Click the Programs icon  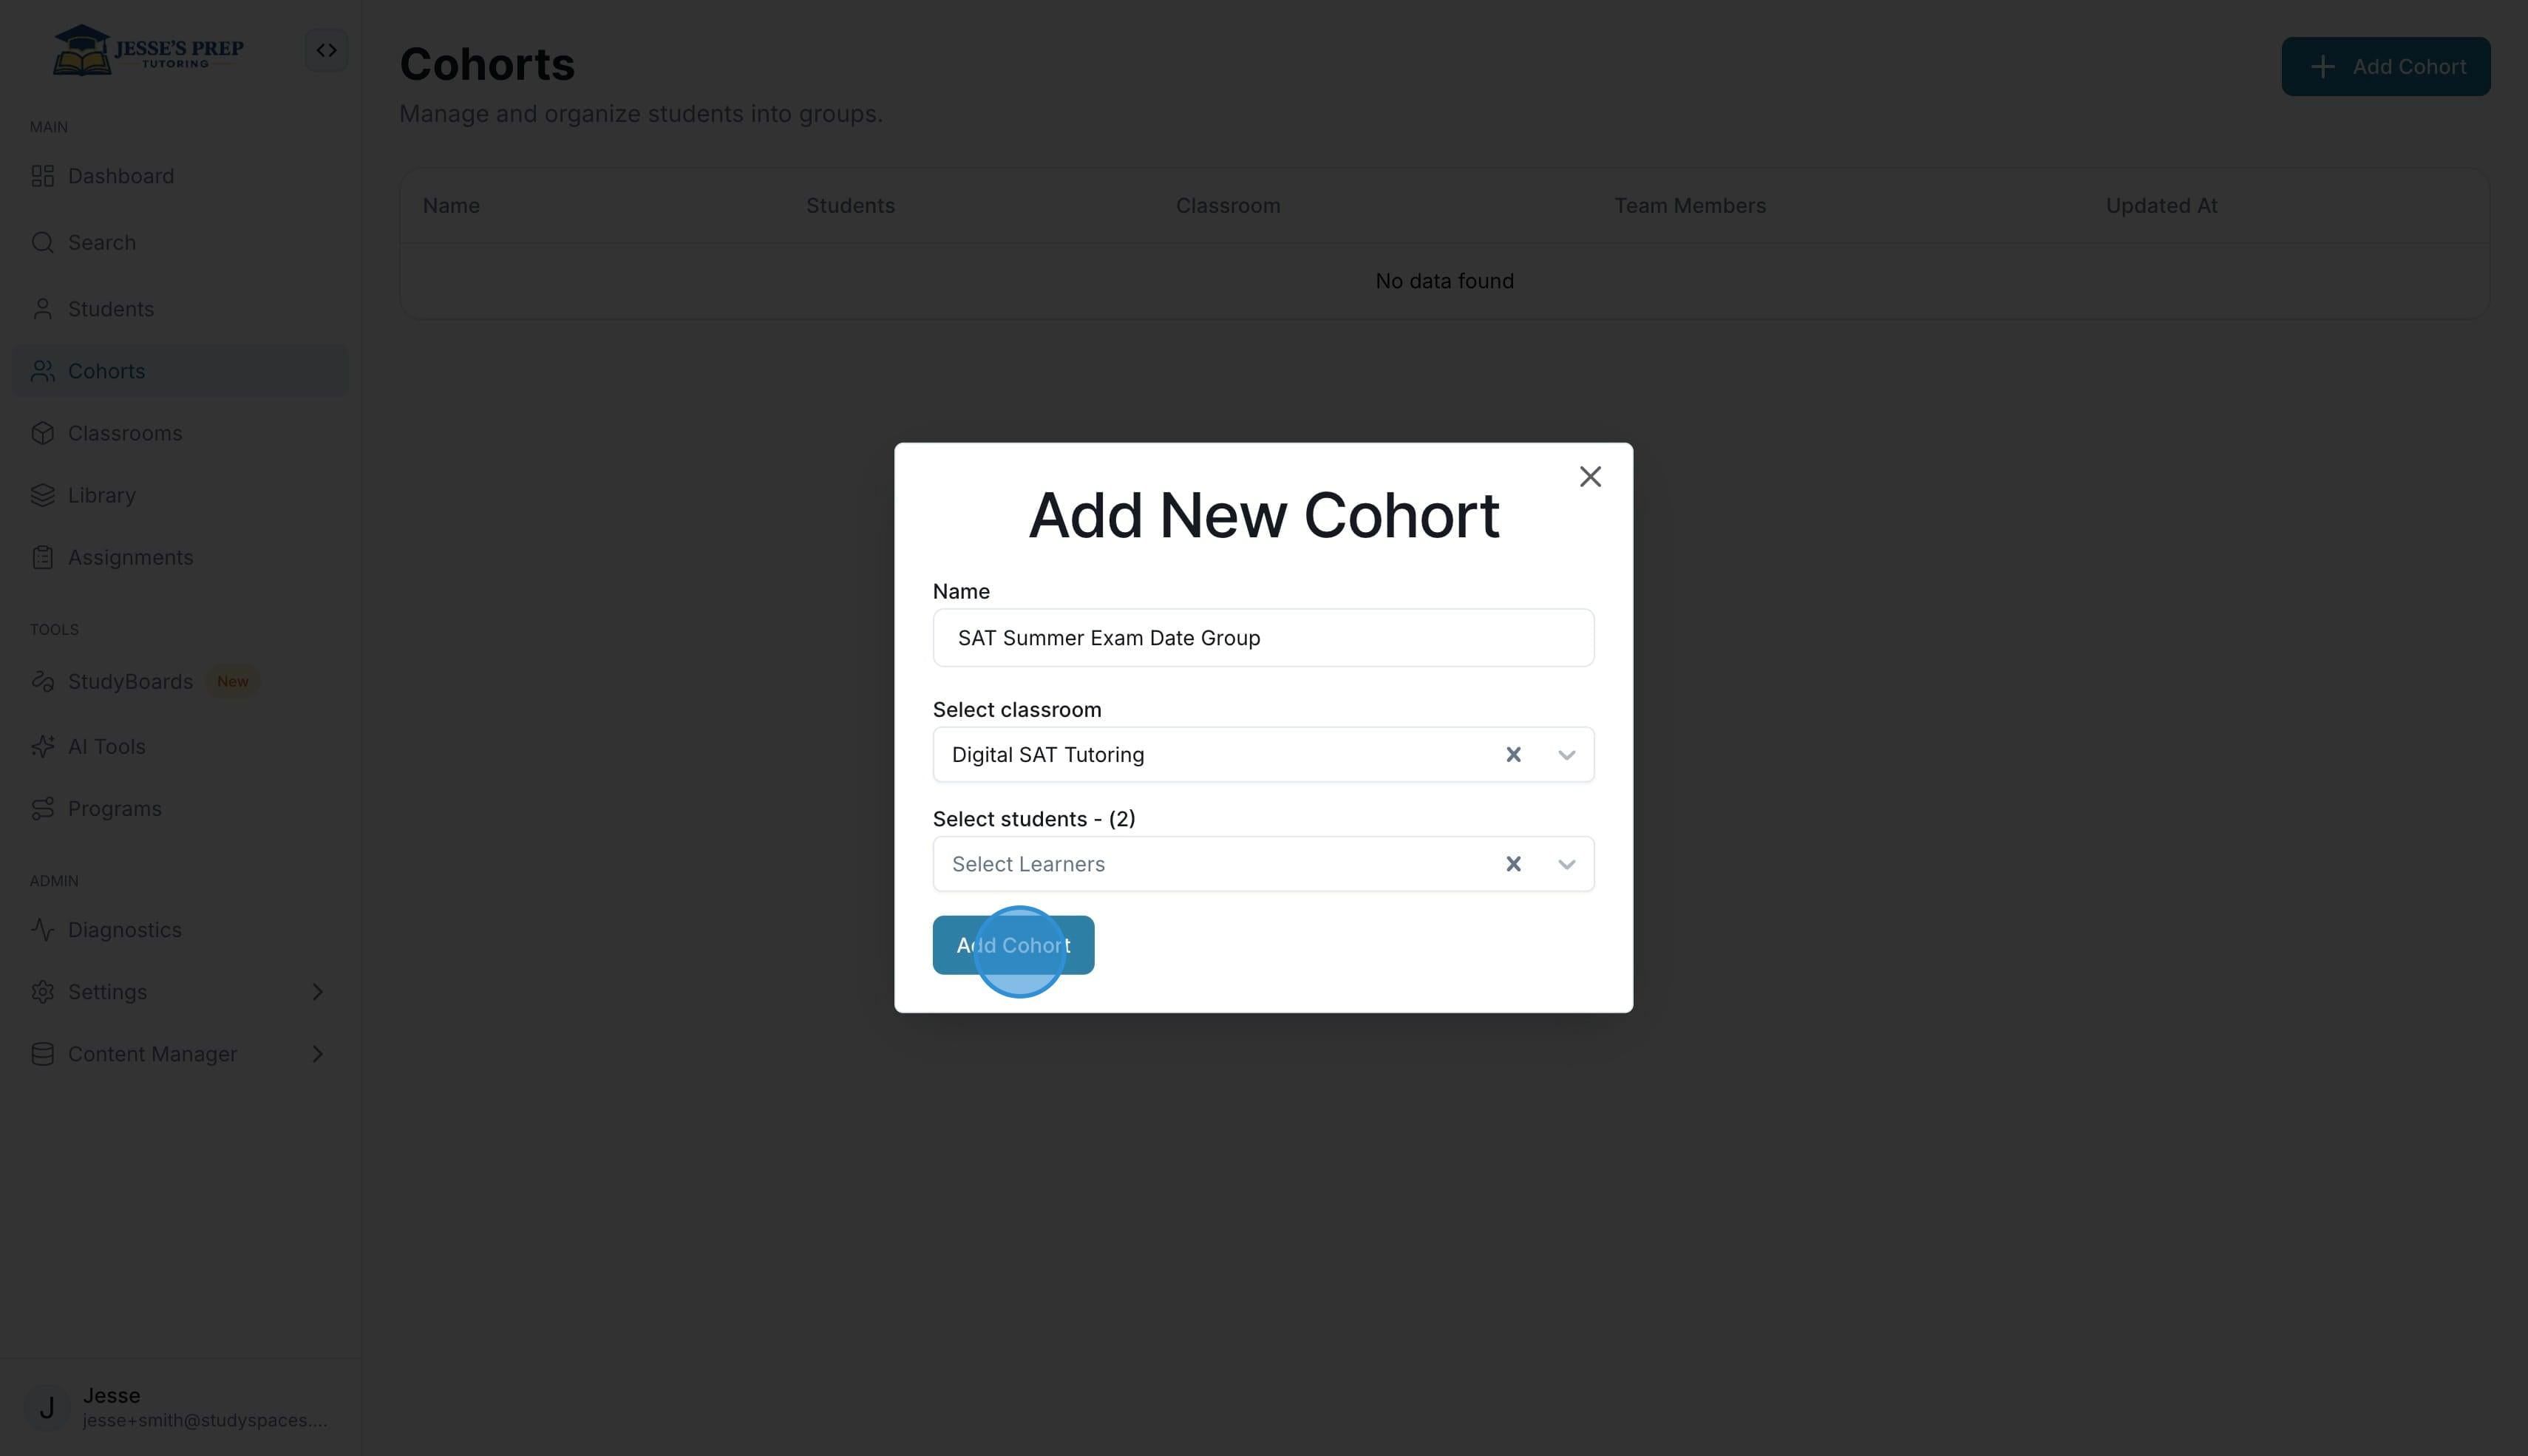pyautogui.click(x=42, y=808)
